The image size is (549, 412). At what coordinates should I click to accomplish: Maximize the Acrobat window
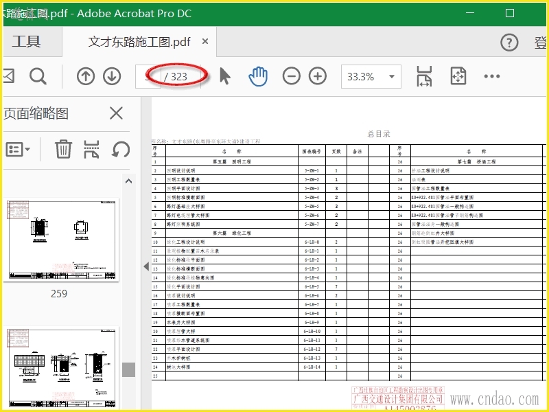tap(510, 13)
